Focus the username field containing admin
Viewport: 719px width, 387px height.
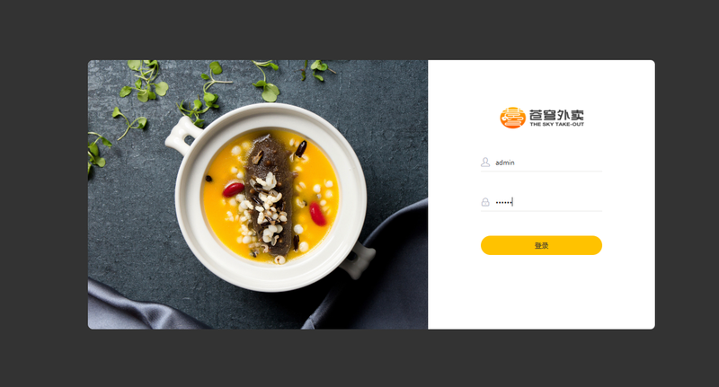click(x=541, y=163)
